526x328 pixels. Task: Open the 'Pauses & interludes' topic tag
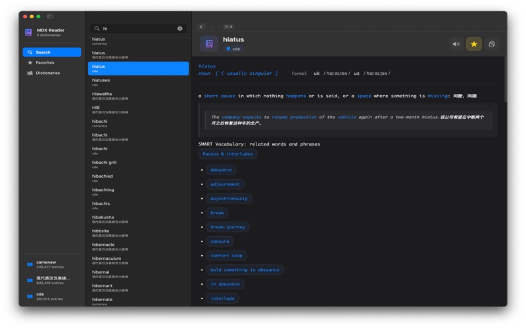tap(227, 154)
